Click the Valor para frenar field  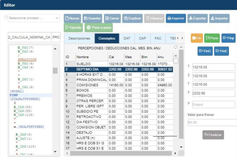211,123
